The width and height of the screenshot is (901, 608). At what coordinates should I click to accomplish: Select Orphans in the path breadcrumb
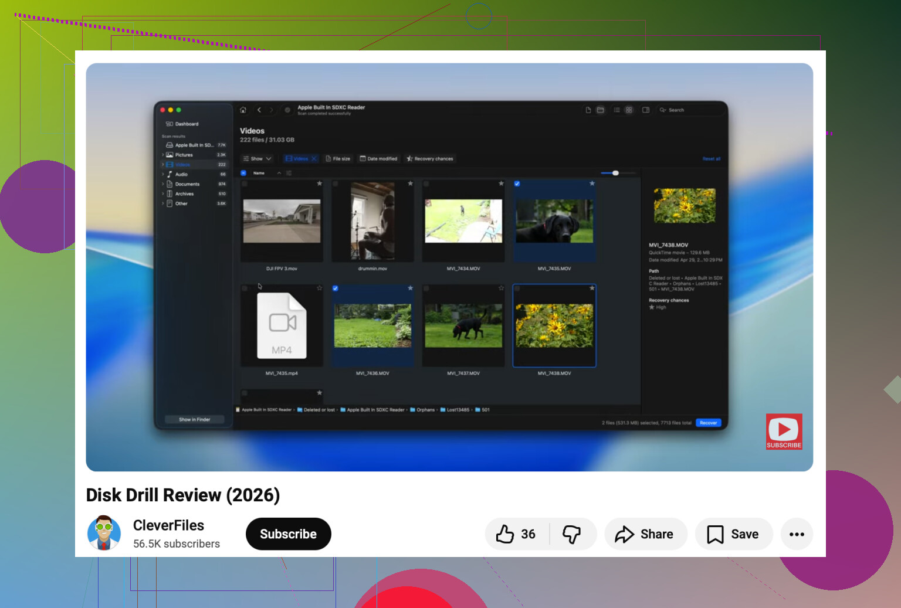point(422,410)
